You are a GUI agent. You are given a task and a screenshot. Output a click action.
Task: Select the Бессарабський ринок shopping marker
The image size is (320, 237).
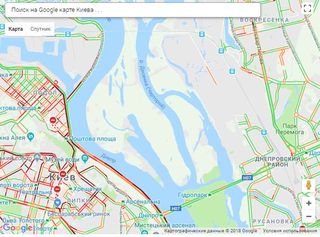click(x=58, y=203)
